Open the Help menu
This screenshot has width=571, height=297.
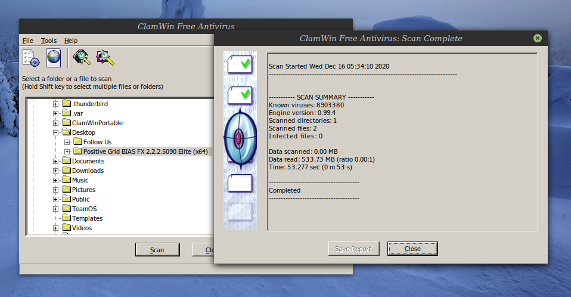[71, 41]
